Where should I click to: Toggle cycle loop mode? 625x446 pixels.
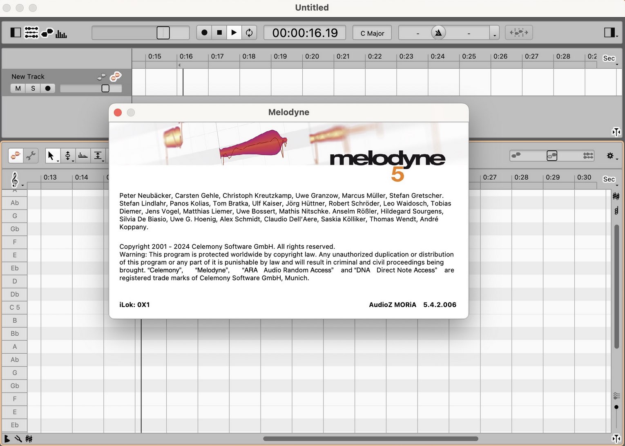[249, 32]
